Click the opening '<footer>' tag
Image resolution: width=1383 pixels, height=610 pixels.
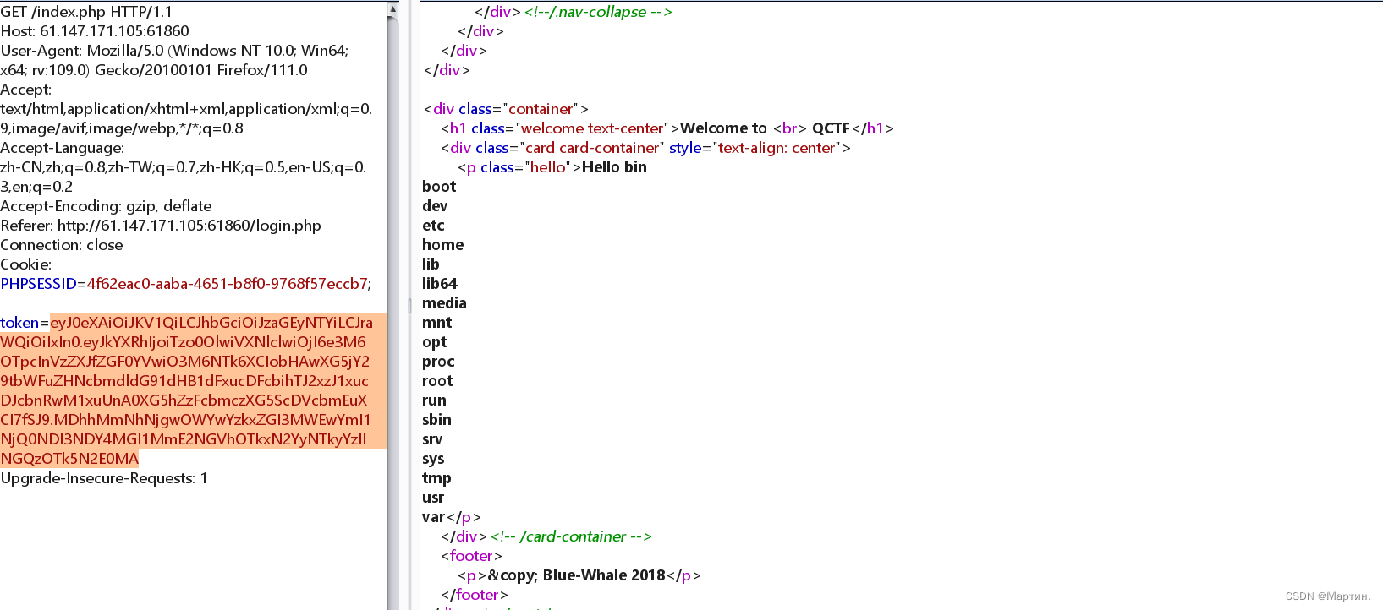point(471,556)
